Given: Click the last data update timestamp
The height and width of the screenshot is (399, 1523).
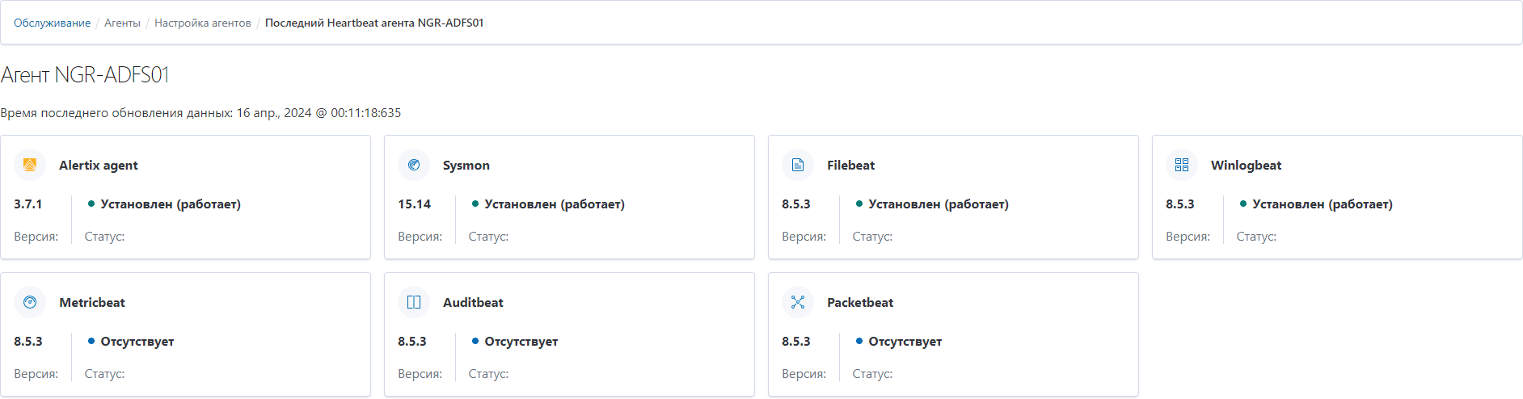Looking at the screenshot, I should tap(319, 113).
